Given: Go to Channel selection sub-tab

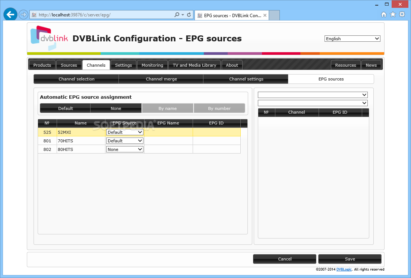Looking at the screenshot, I should pyautogui.click(x=76, y=79).
